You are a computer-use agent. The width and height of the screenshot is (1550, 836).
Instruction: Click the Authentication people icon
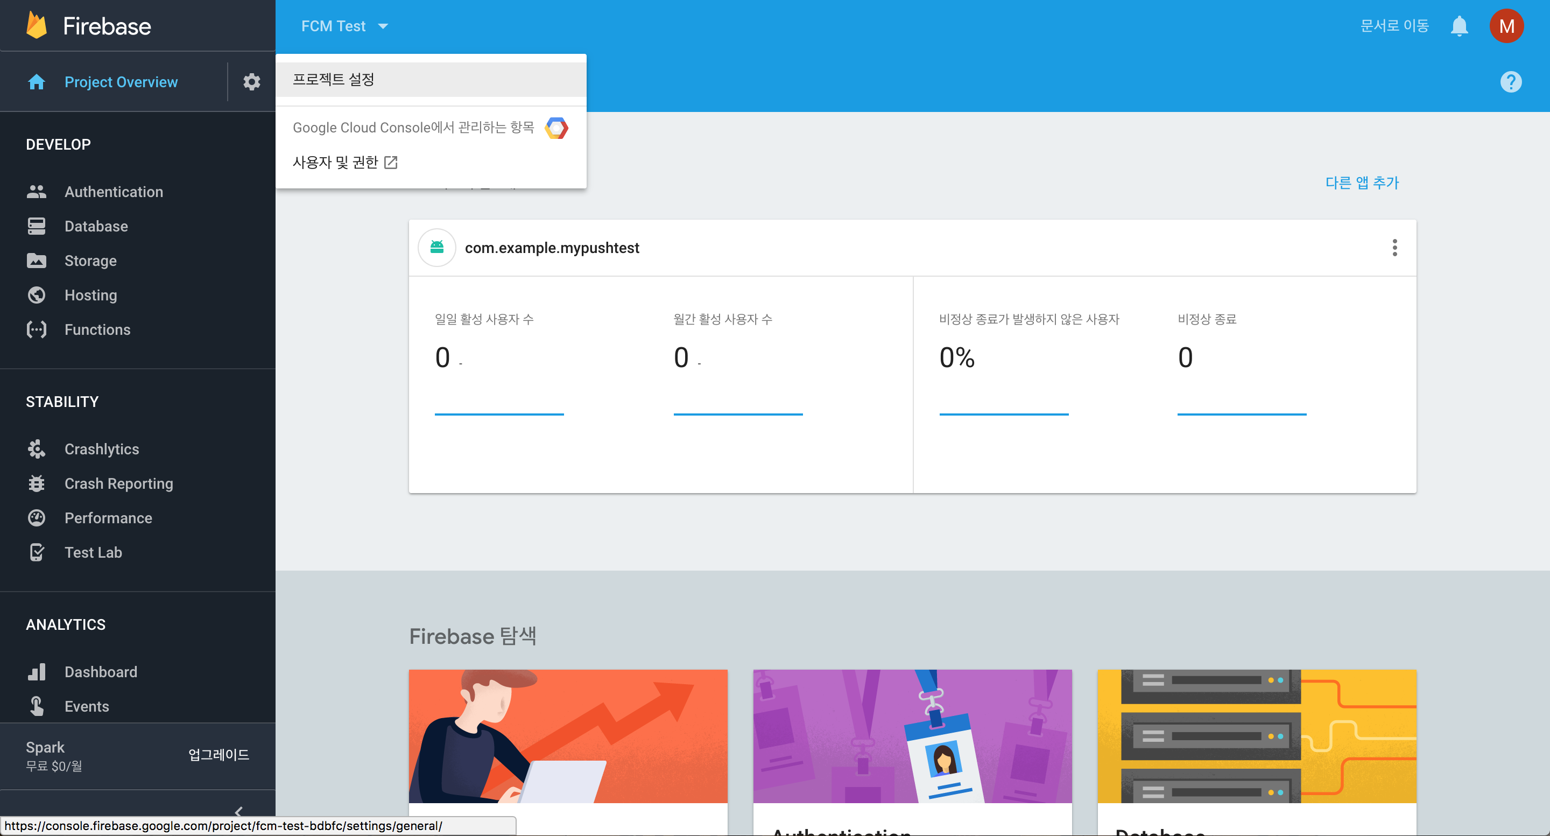[37, 192]
